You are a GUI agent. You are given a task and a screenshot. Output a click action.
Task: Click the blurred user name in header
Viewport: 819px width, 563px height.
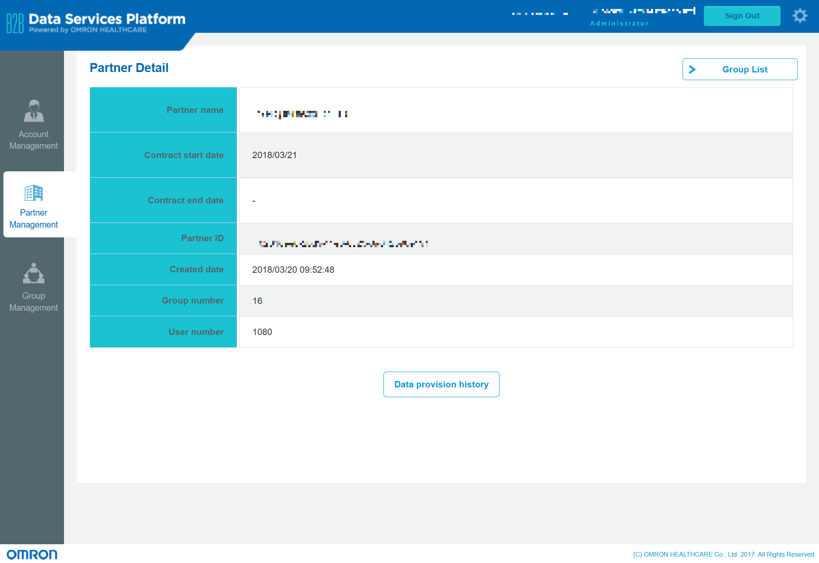coord(644,11)
